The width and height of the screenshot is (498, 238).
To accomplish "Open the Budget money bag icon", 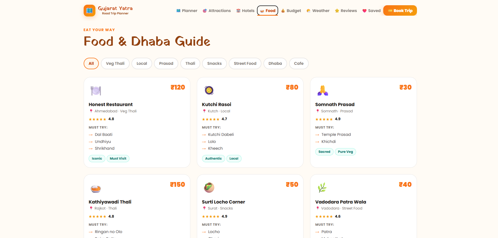I will 283,11.
